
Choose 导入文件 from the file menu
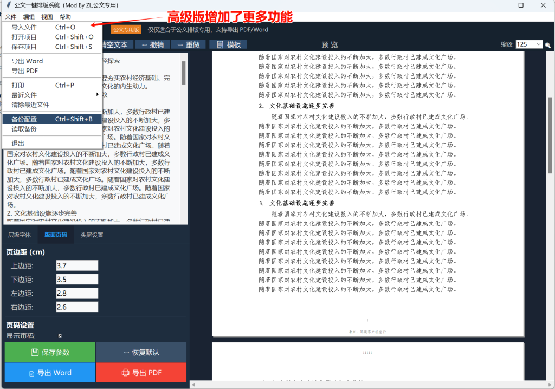pyautogui.click(x=52, y=27)
